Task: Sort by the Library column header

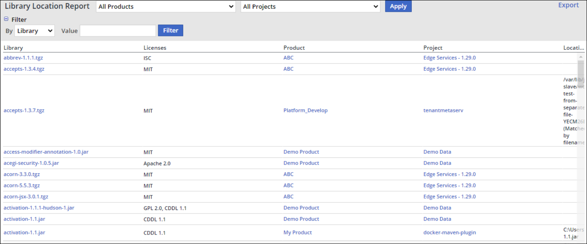Action: click(x=13, y=48)
